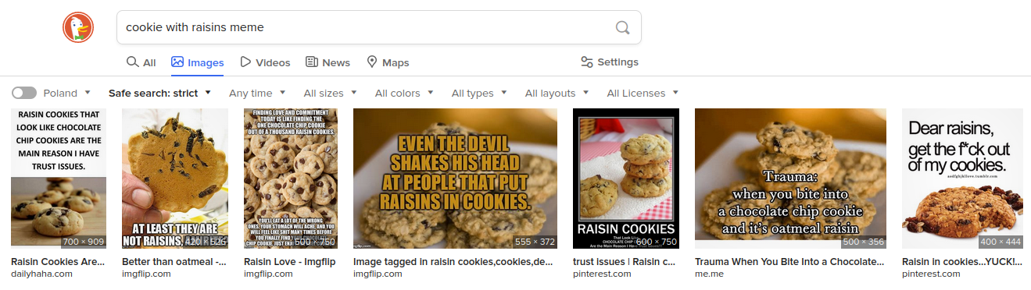Open the 'Finding love and commitment' cookie thumbnail
This screenshot has height=290, width=1031.
[x=291, y=179]
